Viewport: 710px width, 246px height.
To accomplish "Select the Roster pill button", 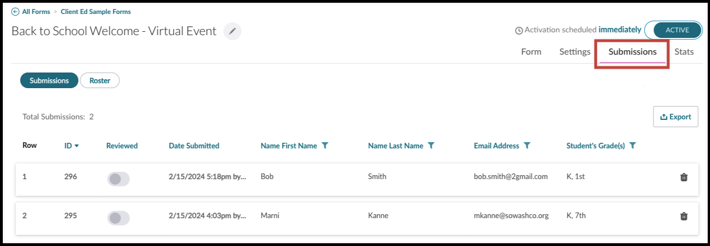I will click(100, 80).
